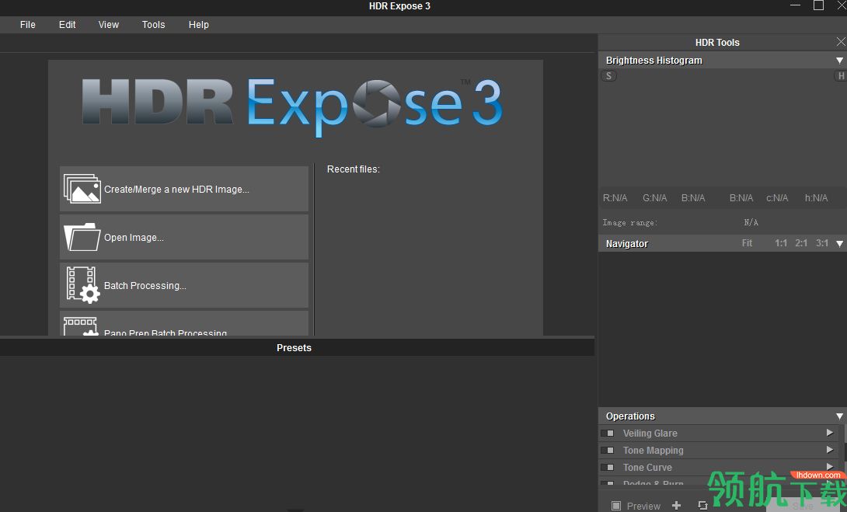The width and height of the screenshot is (847, 512).
Task: Select the Tone Mapping operation label
Action: pyautogui.click(x=653, y=451)
